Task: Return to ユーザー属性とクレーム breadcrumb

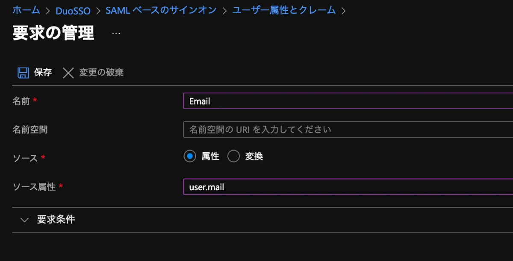Action: (x=284, y=10)
